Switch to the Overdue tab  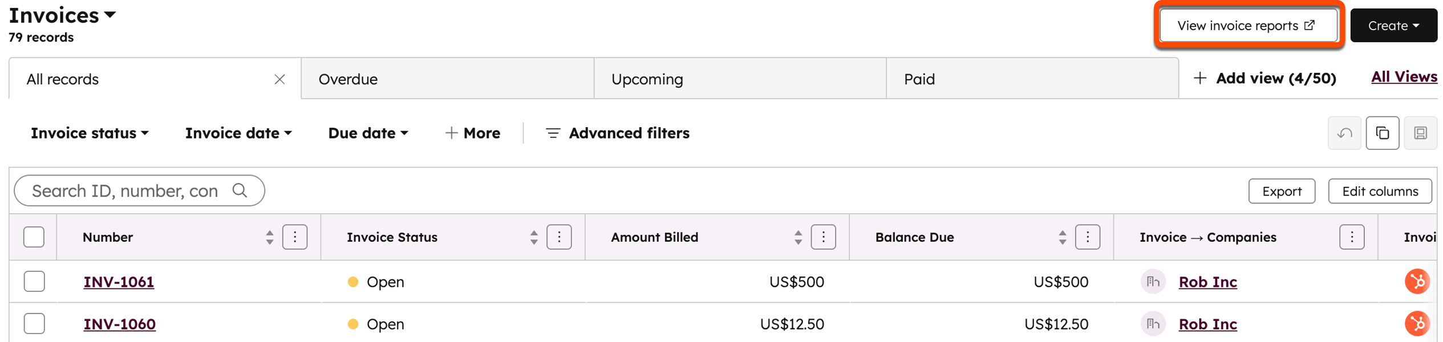[348, 79]
